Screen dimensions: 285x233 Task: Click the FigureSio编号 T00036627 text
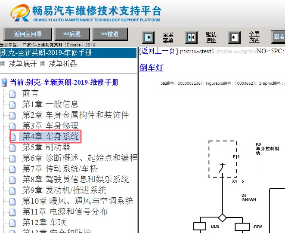coord(231,83)
